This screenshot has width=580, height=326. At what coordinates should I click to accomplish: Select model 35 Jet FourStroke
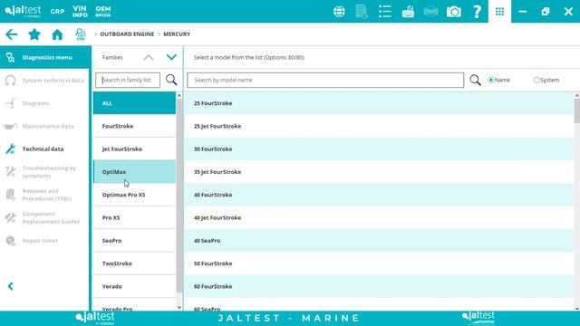pyautogui.click(x=379, y=172)
